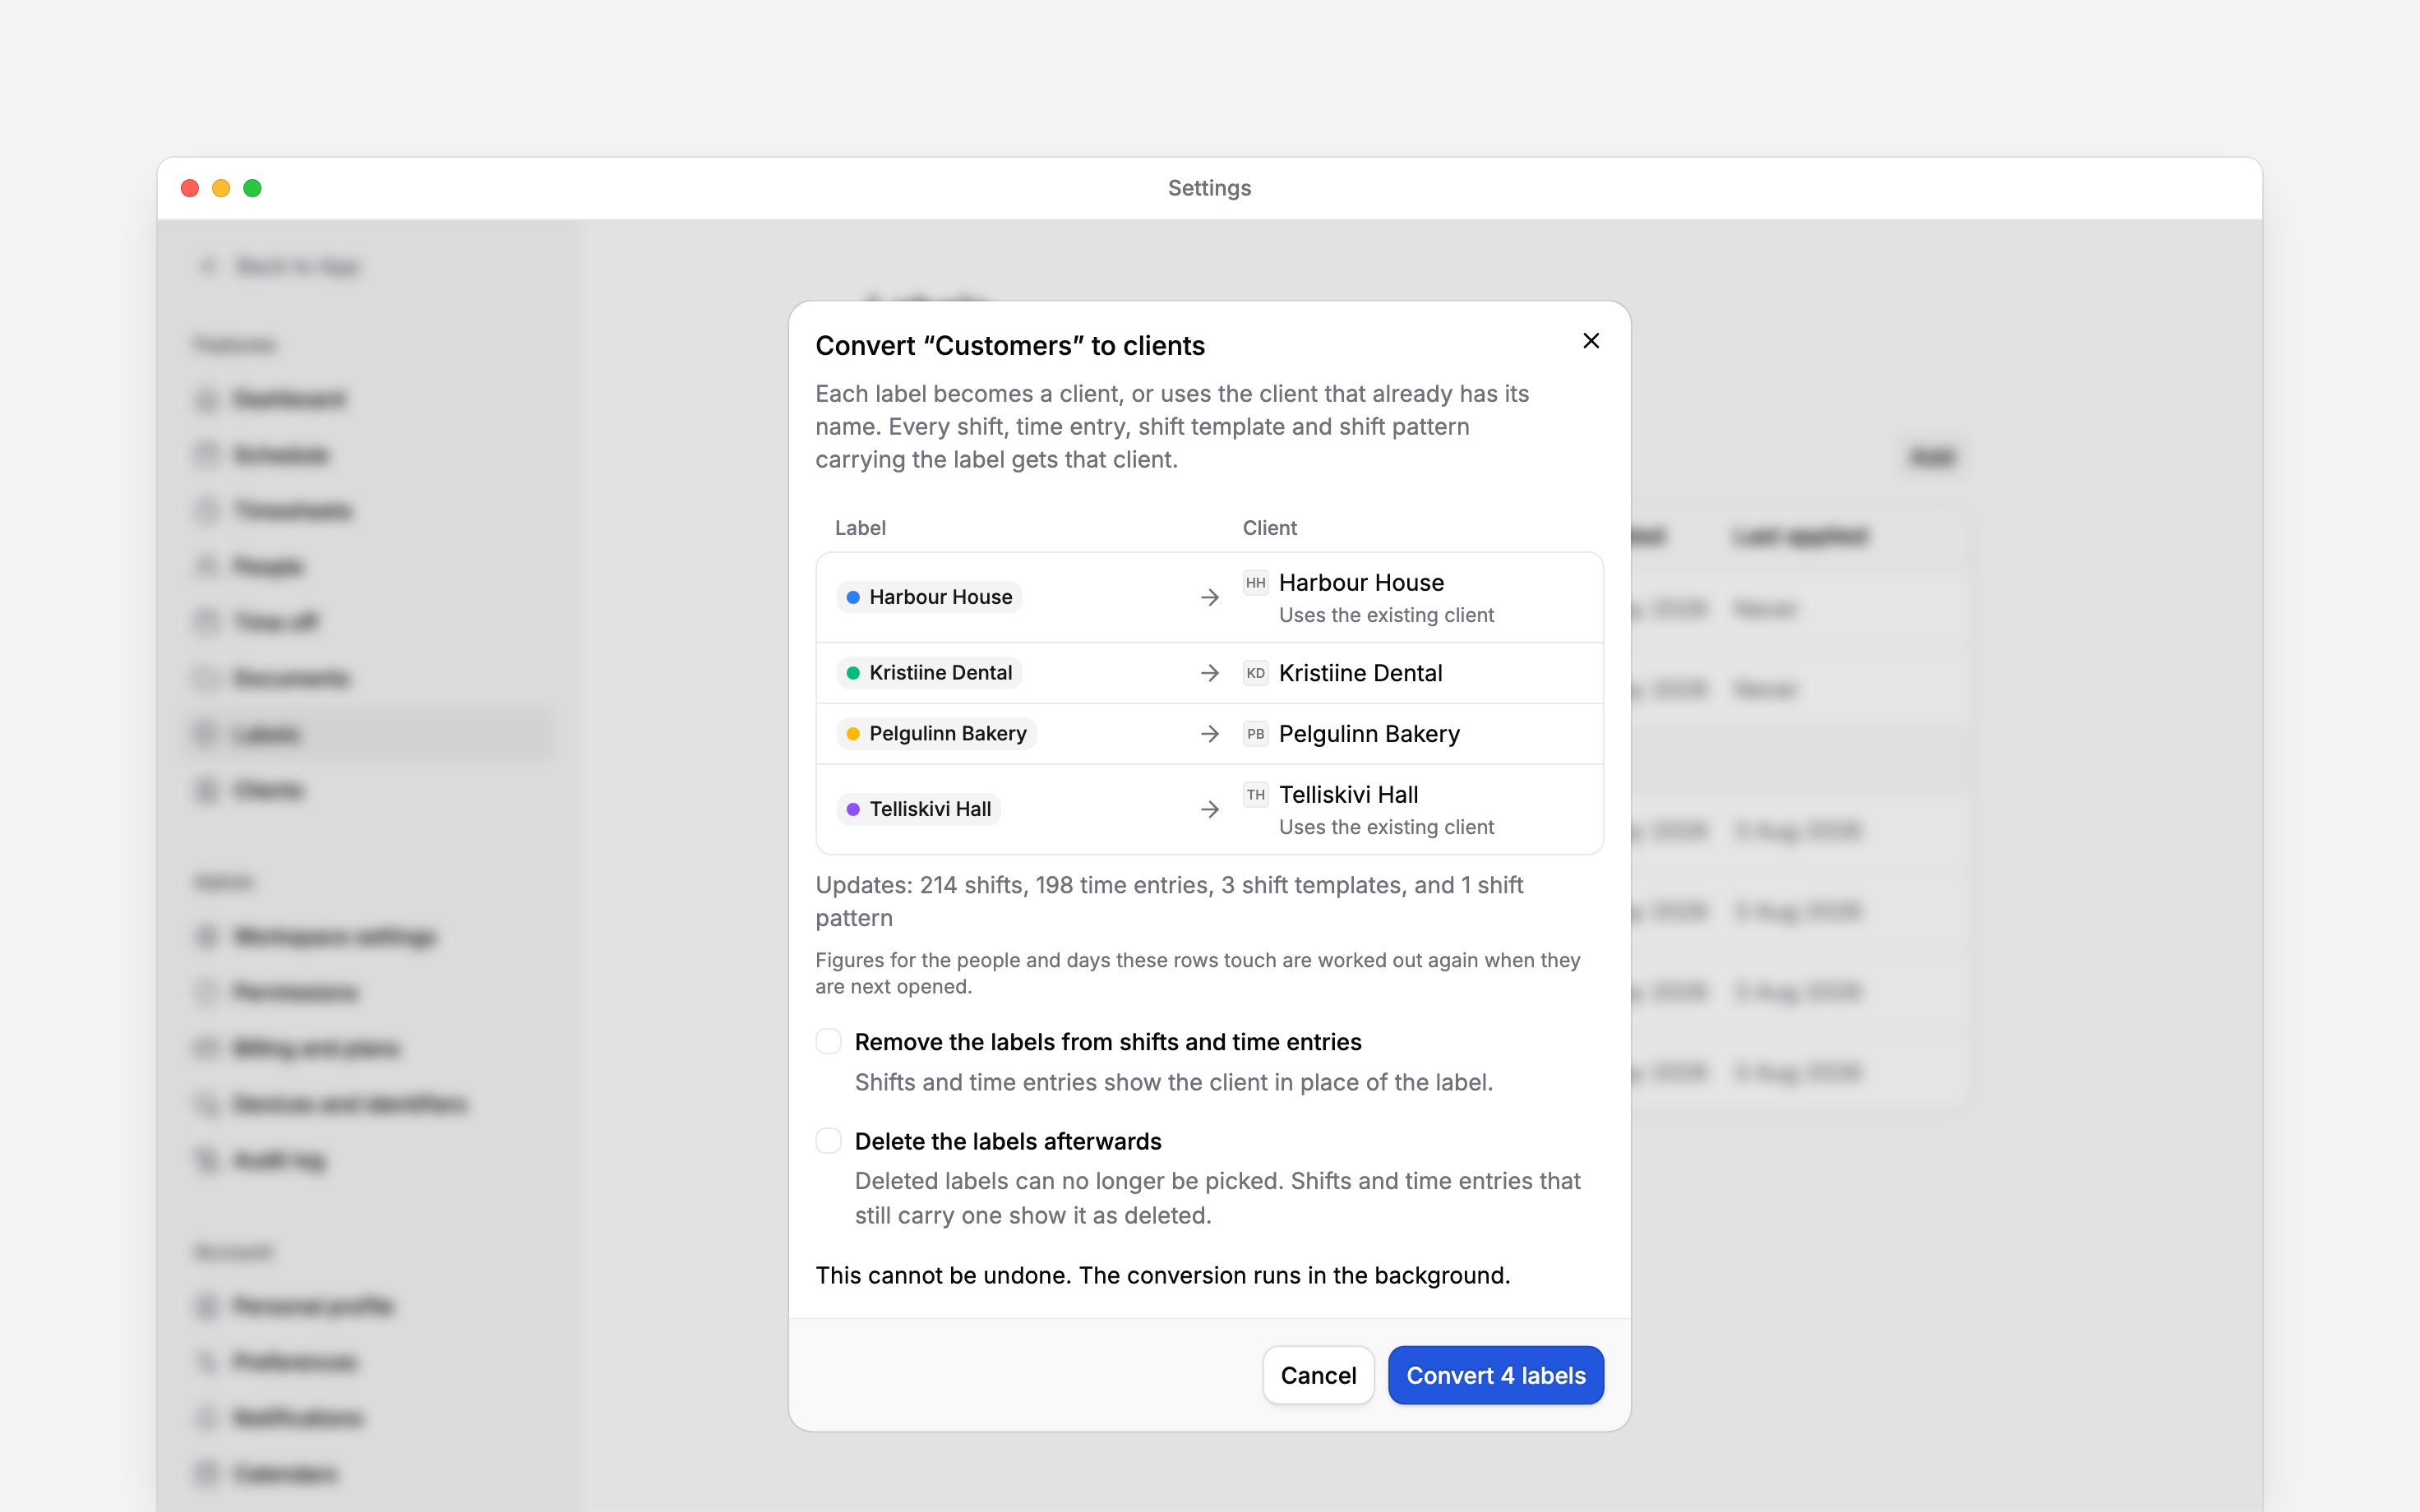Check Remove the labels from shifts checkbox

point(828,1041)
